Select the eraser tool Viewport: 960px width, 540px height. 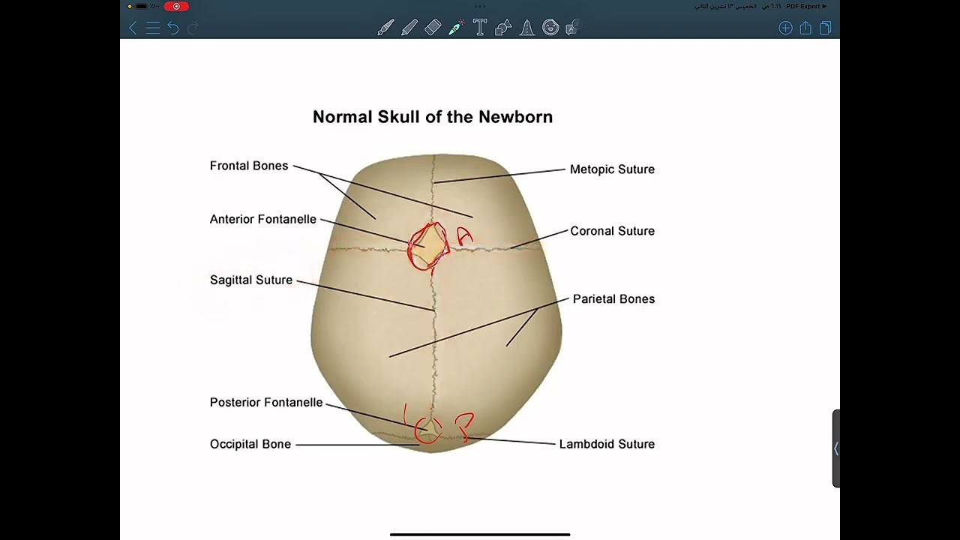point(433,28)
